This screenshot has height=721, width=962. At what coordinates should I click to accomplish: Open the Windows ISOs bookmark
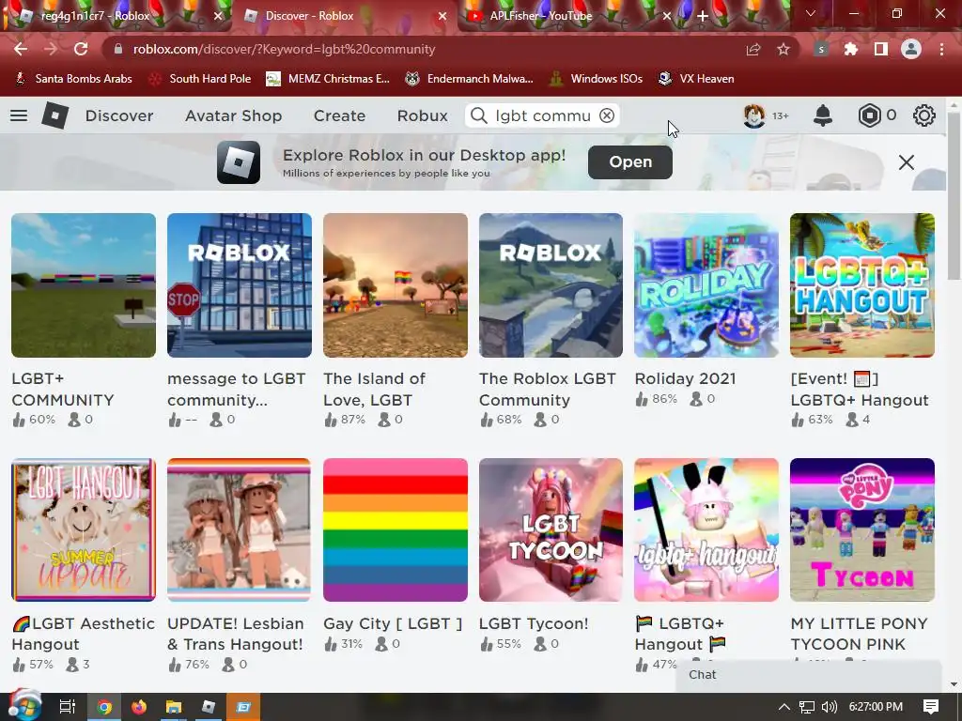tap(596, 79)
